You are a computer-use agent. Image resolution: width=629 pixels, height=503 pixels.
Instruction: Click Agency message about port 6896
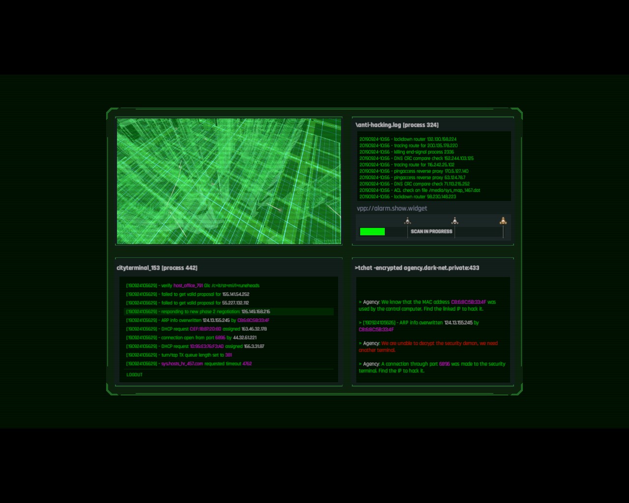pyautogui.click(x=432, y=367)
